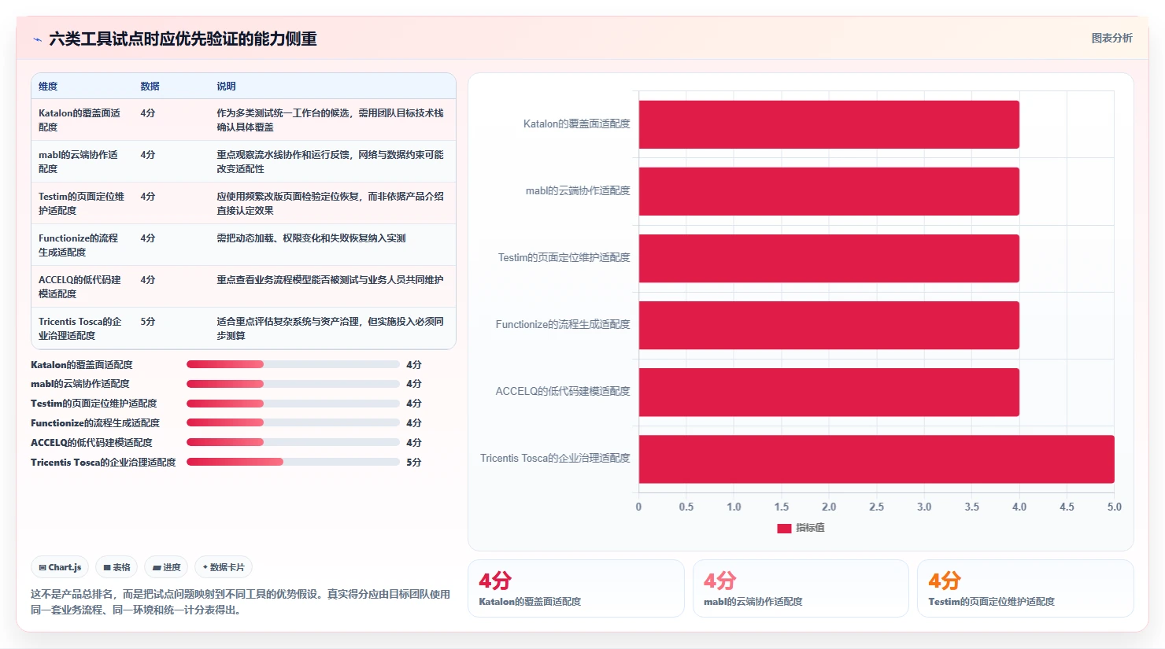
Task: Open the Testim的页面定位维护适配度 data card
Action: coord(1026,588)
